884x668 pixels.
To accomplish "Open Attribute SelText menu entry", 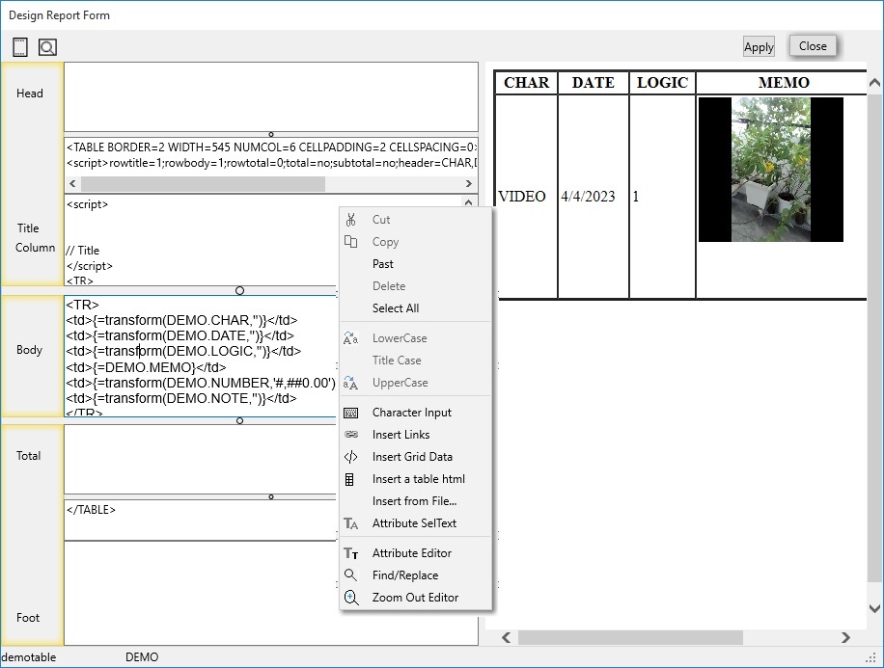I will (x=414, y=523).
